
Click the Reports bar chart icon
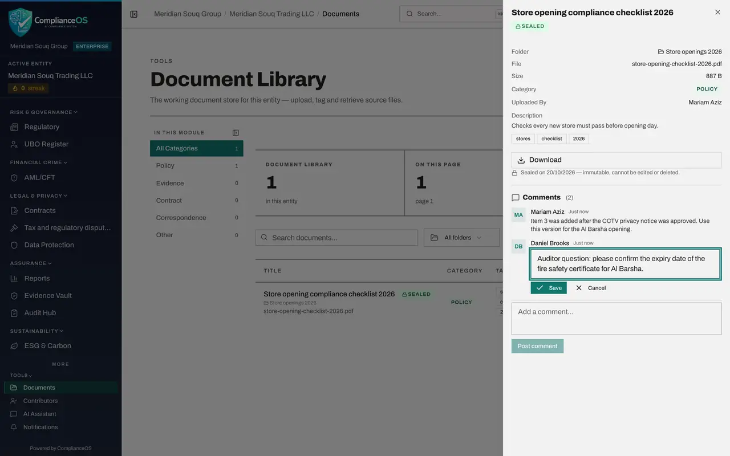point(14,279)
